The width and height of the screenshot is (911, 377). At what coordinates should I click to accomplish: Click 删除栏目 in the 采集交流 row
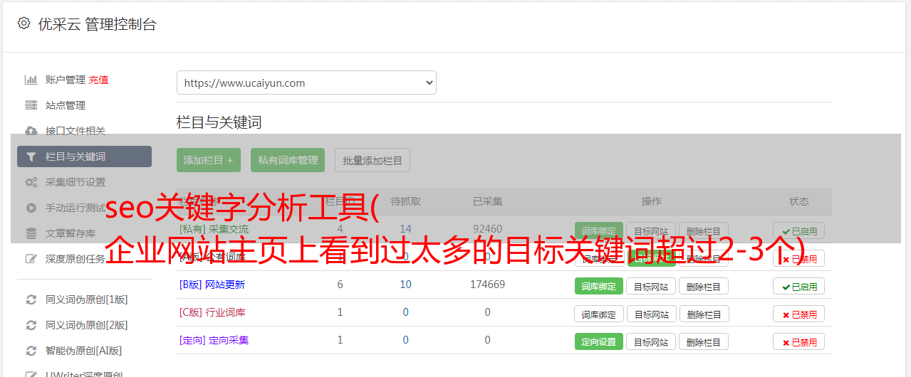(x=704, y=231)
